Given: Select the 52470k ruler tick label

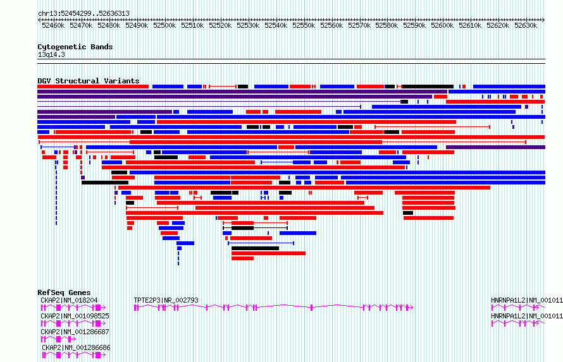Looking at the screenshot, I should [x=81, y=26].
